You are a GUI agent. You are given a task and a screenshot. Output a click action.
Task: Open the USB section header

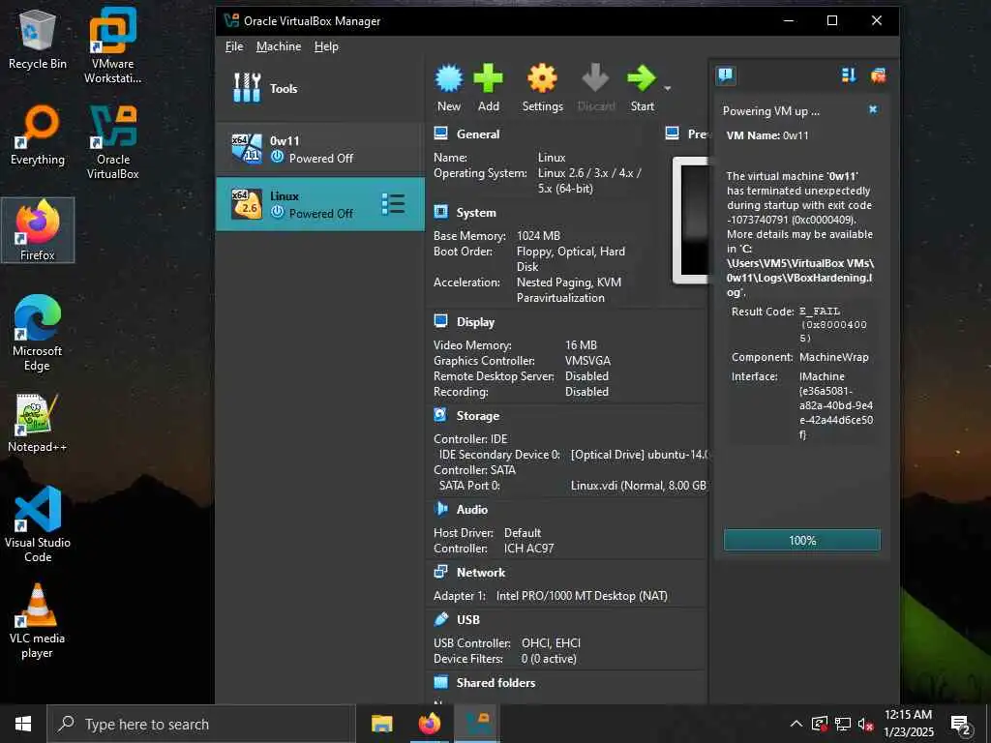(468, 620)
